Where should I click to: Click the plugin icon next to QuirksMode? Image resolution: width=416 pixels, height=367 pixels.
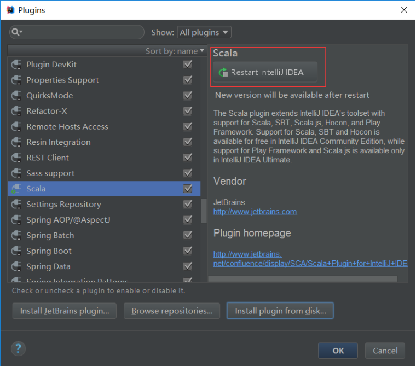coord(16,96)
